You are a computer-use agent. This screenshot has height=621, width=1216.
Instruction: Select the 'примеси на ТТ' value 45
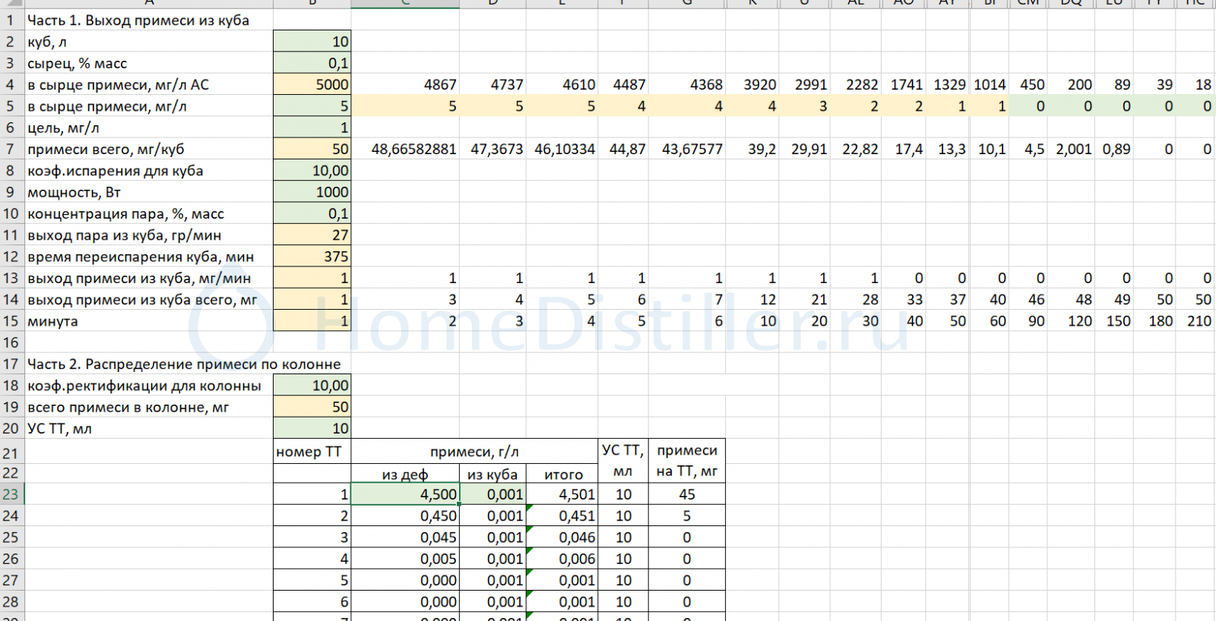point(686,494)
